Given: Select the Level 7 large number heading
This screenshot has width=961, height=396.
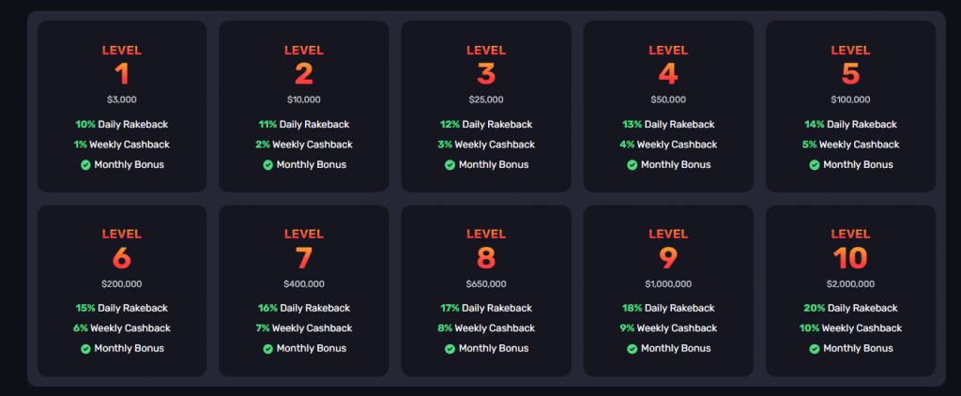Looking at the screenshot, I should point(304,258).
